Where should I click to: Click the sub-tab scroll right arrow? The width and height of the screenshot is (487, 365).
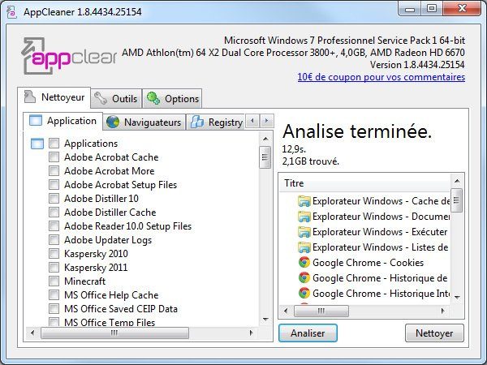tap(266, 121)
